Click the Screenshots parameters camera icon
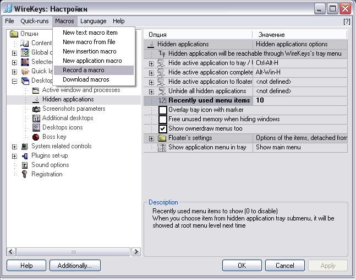The width and height of the screenshot is (356, 280). (36, 109)
